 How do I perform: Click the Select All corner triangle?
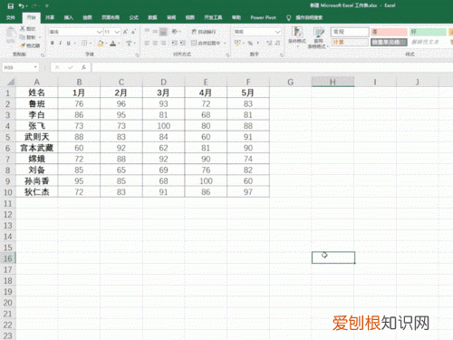(x=11, y=82)
